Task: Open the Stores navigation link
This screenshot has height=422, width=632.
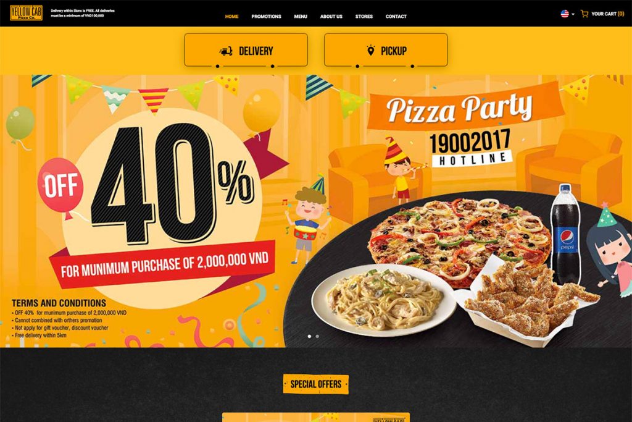Action: (x=364, y=17)
